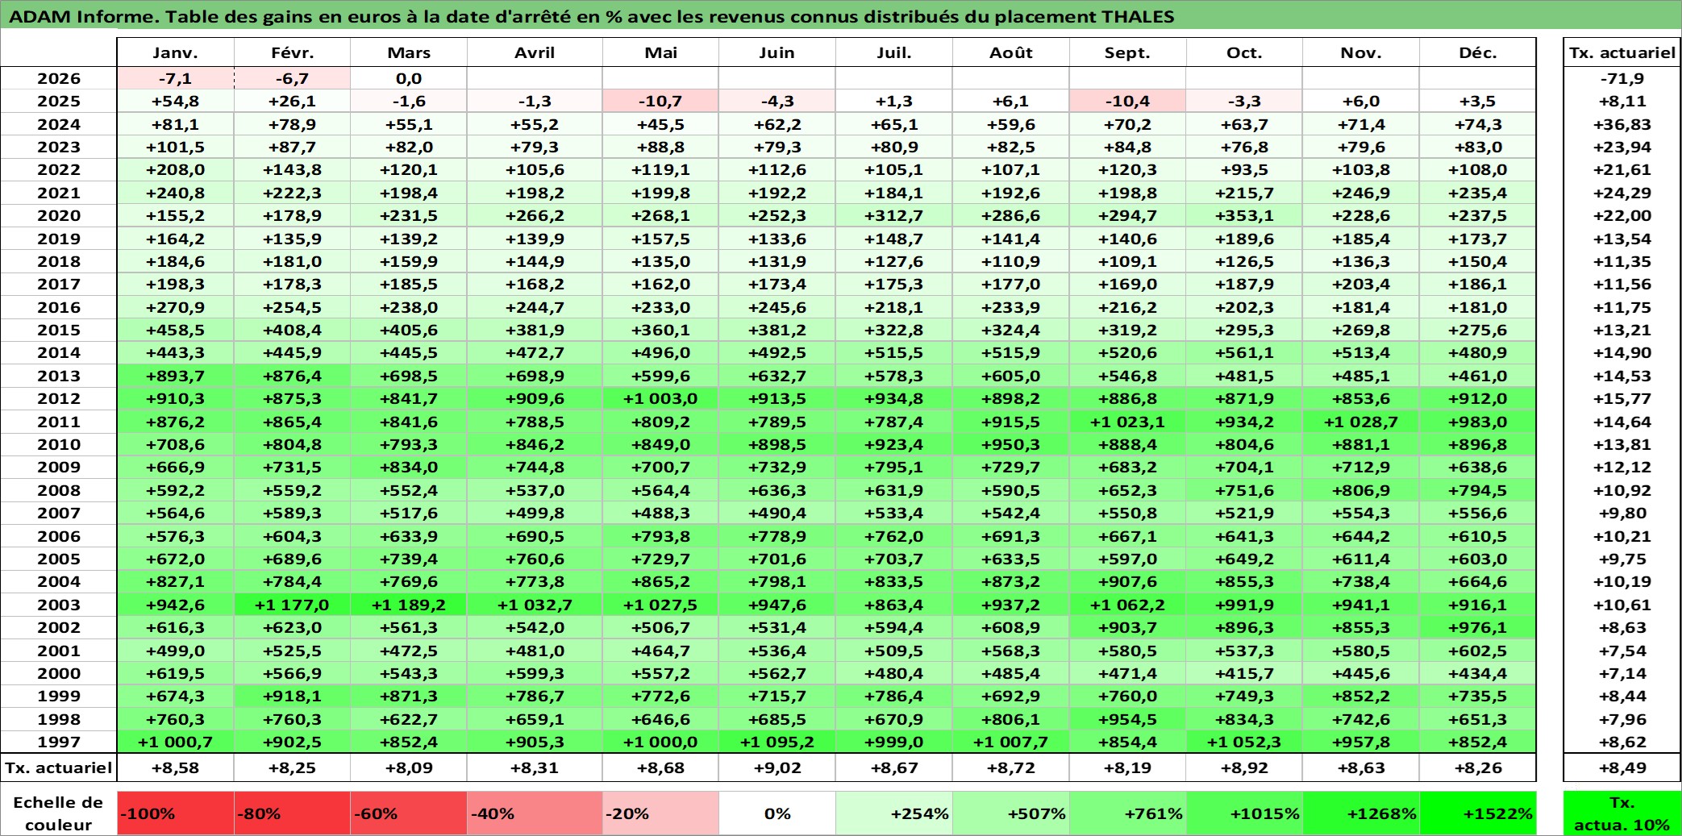Select the Sept. column header
Screen dimensions: 1682x836
coord(1128,52)
